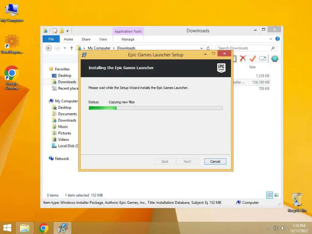Open File Explorer from the taskbar
312x234 pixels.
(x=25, y=228)
